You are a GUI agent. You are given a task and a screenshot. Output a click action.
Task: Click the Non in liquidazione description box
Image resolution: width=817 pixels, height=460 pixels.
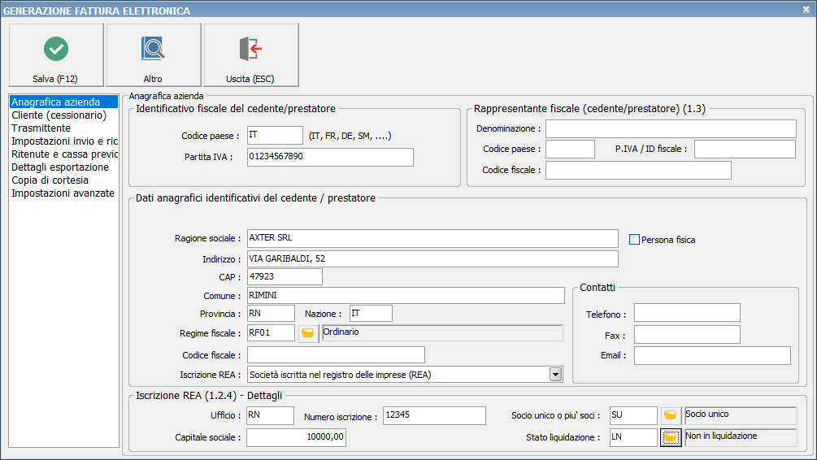click(741, 437)
